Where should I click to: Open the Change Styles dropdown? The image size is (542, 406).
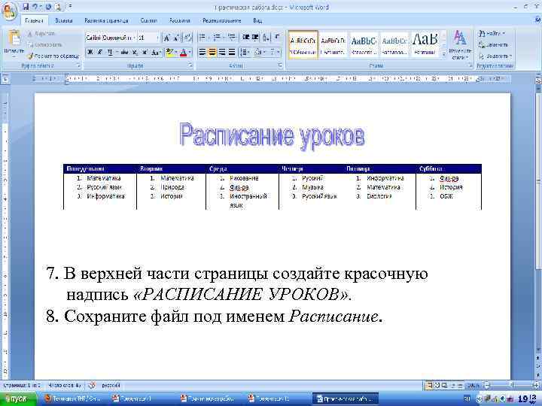coord(460,45)
